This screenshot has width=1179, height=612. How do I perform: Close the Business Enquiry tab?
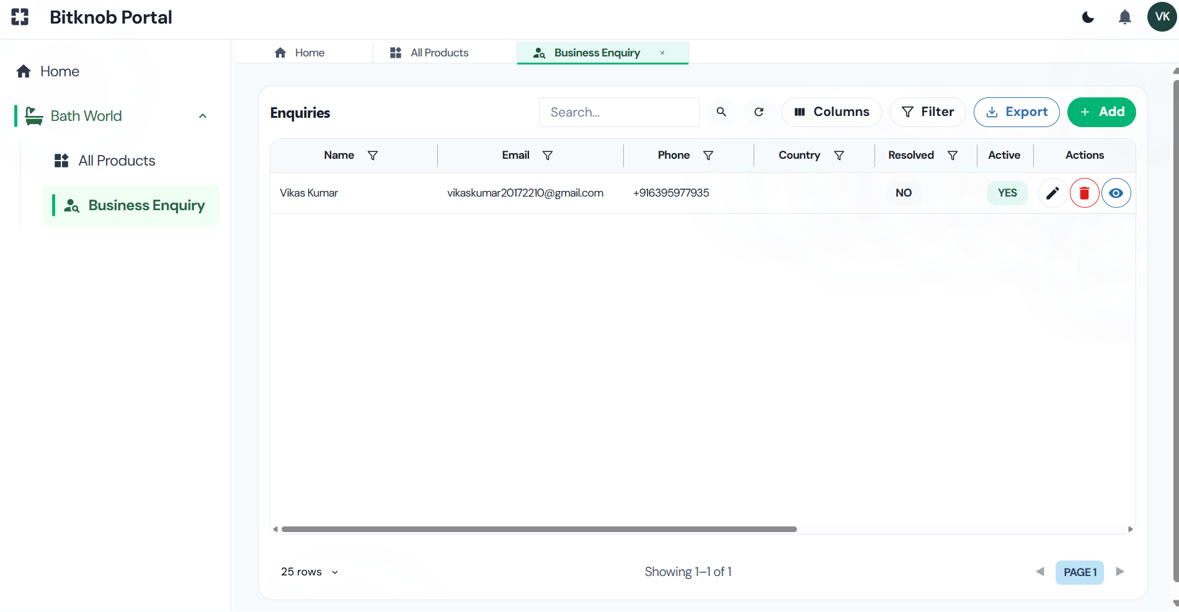point(662,53)
